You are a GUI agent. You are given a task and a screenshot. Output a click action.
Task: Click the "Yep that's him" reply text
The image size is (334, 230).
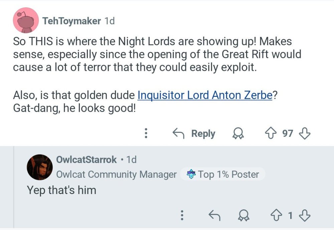pyautogui.click(x=61, y=190)
